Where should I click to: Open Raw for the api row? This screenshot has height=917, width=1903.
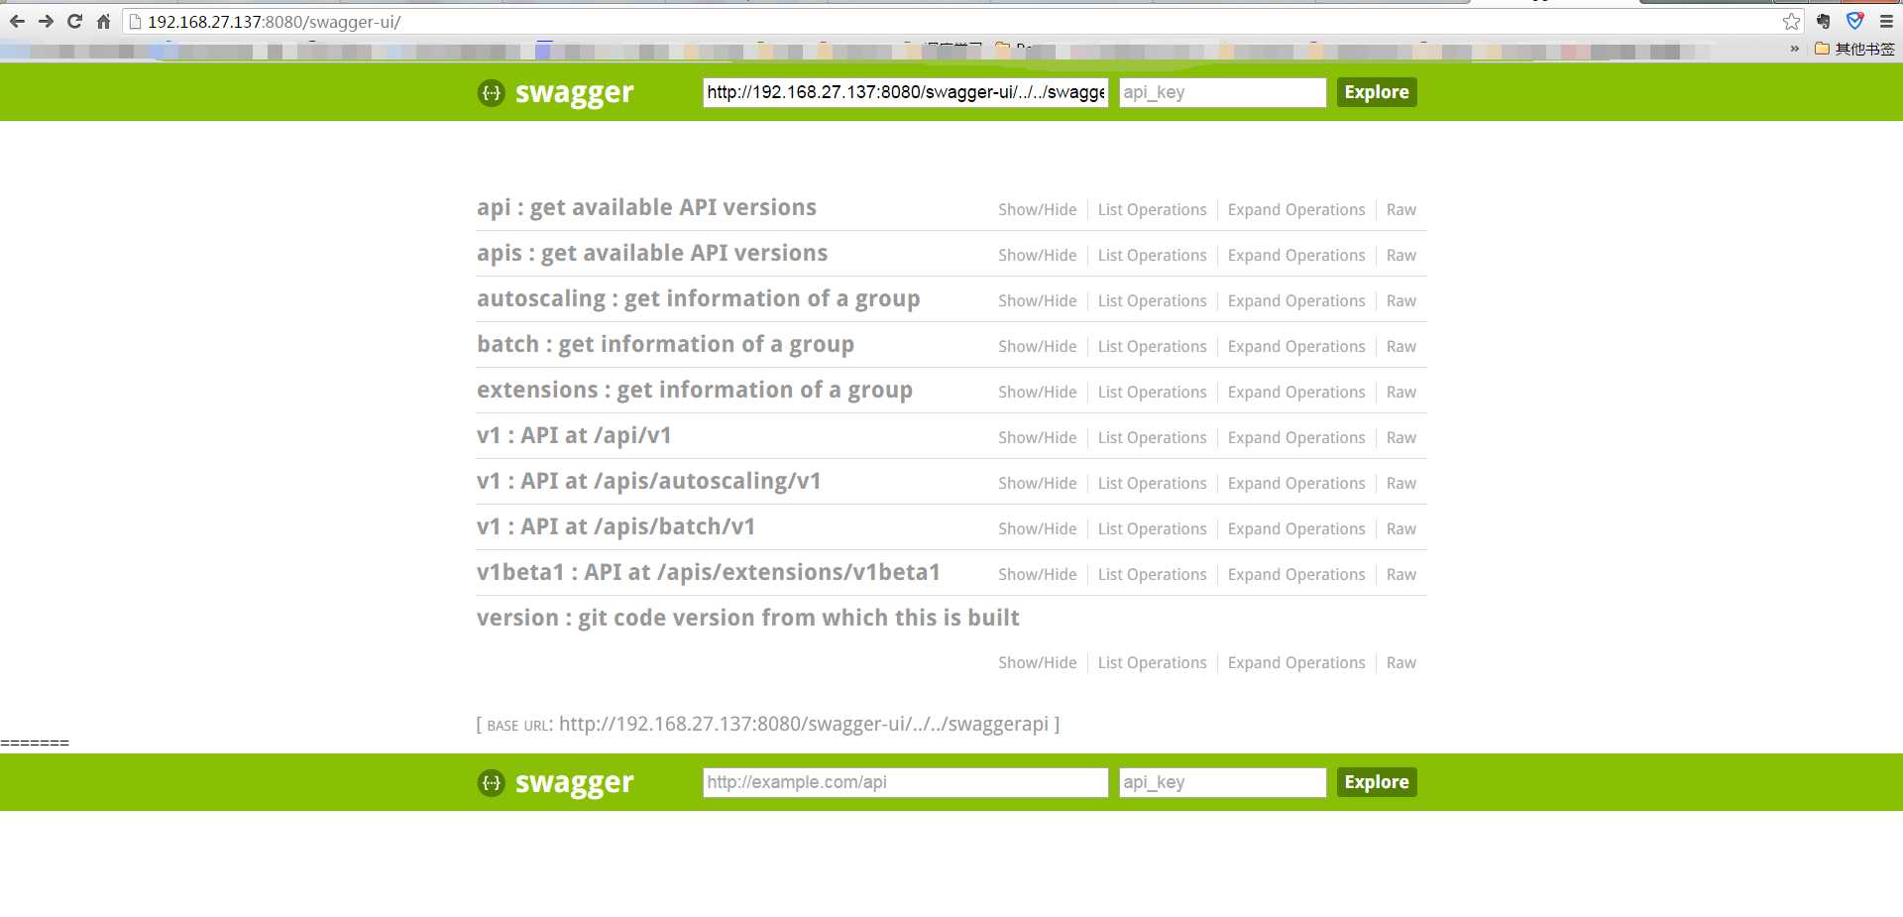pos(1401,209)
